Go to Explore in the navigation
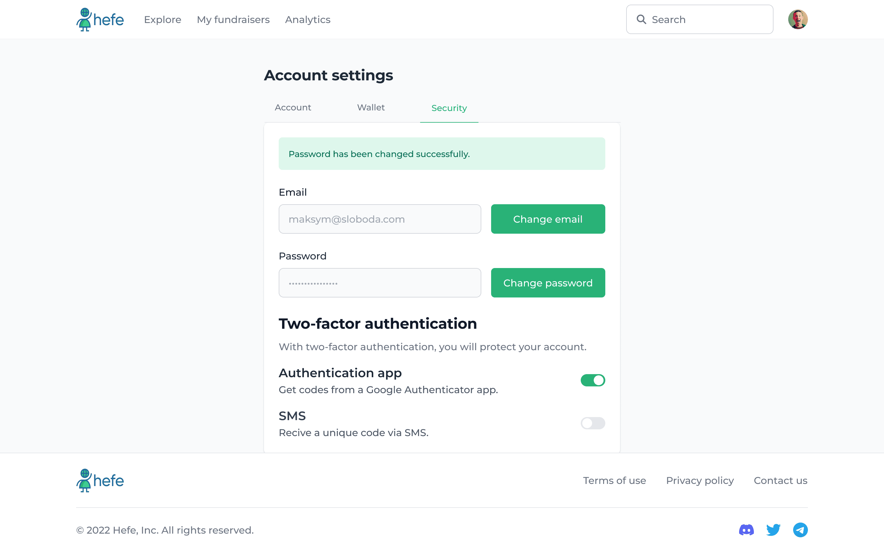The height and width of the screenshot is (552, 884). (163, 19)
